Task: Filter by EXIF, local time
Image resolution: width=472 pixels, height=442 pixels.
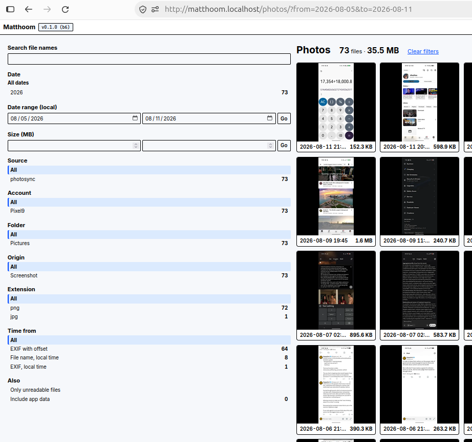Action: pyautogui.click(x=149, y=367)
